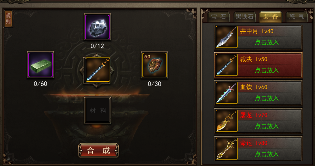Click 点击放入 for 命运 lv80
Viewport: 315px width, 166px height.
pyautogui.click(x=267, y=154)
